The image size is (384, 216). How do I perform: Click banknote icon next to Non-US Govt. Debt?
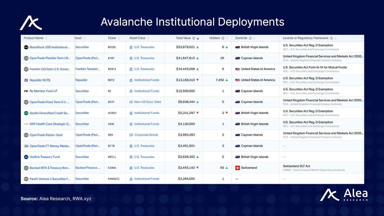point(131,102)
